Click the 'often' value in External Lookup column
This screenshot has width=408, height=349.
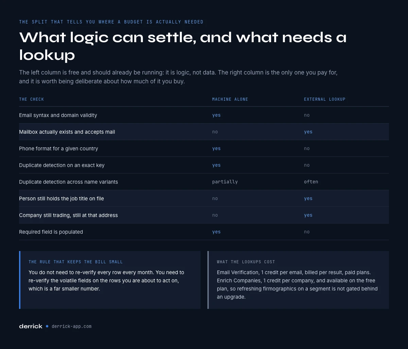coord(311,182)
